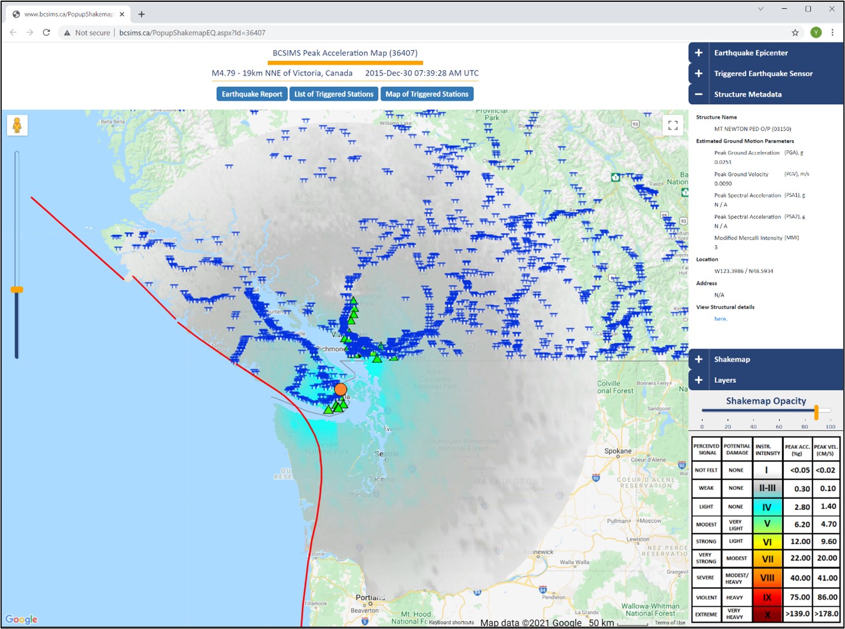Activate Street View with the Pegman icon
This screenshot has width=845, height=629.
(x=17, y=125)
